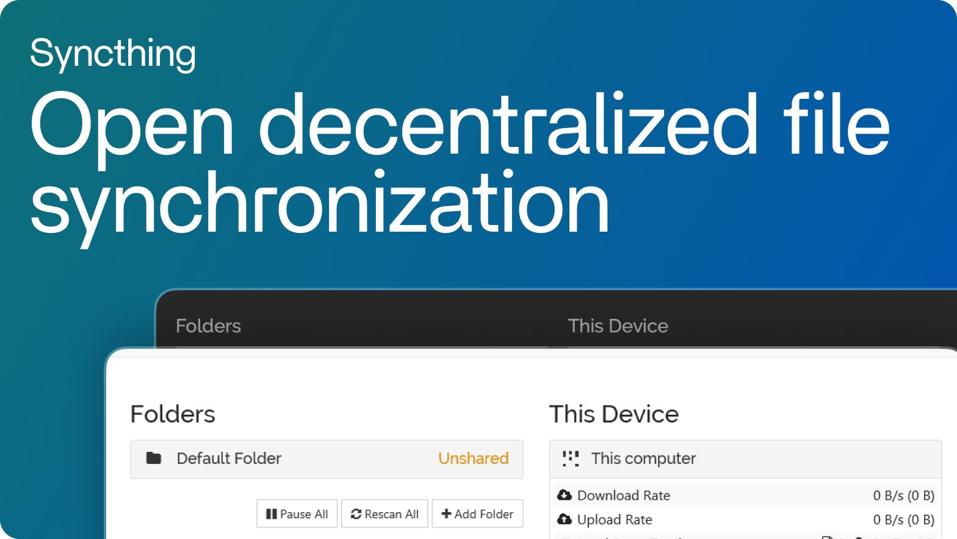The image size is (957, 539).
Task: Click the Upload Rate cloud icon
Action: 565,519
